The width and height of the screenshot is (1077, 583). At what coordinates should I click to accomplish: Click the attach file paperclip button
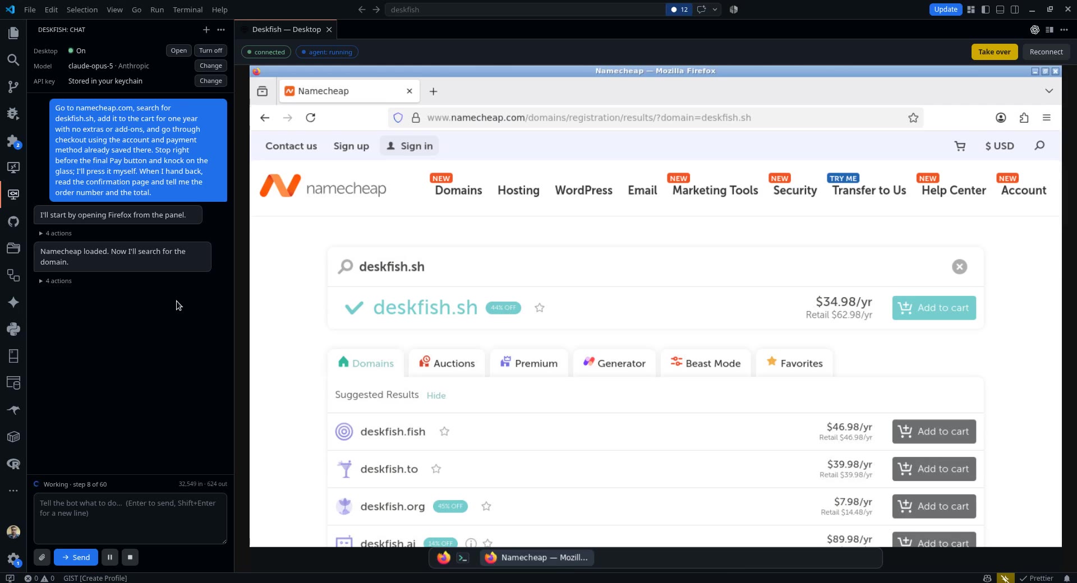(x=42, y=557)
